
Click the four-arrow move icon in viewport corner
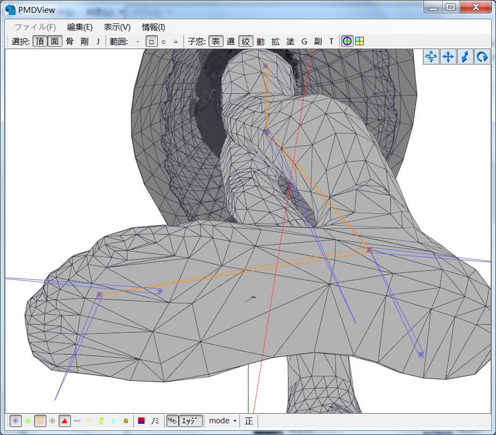(448, 57)
